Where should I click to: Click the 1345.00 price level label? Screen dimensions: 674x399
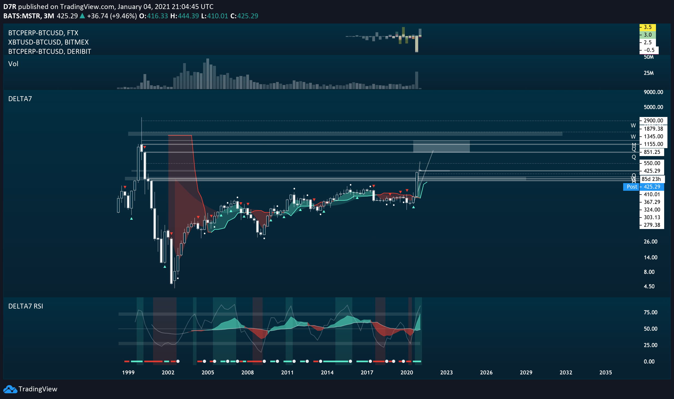point(653,136)
